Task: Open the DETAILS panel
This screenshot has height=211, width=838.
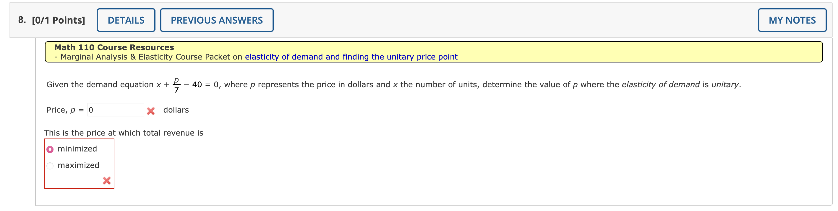Action: (x=126, y=20)
